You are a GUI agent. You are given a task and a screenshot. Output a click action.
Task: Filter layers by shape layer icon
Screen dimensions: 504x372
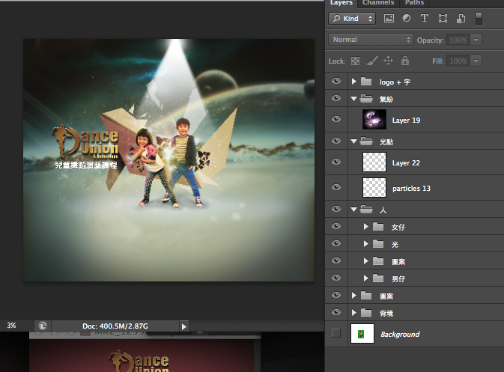point(443,18)
